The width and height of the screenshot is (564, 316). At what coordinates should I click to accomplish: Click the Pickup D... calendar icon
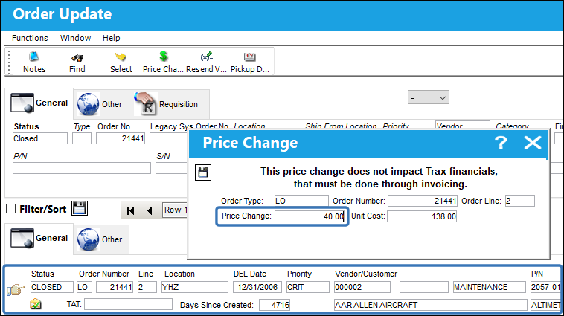(x=249, y=62)
